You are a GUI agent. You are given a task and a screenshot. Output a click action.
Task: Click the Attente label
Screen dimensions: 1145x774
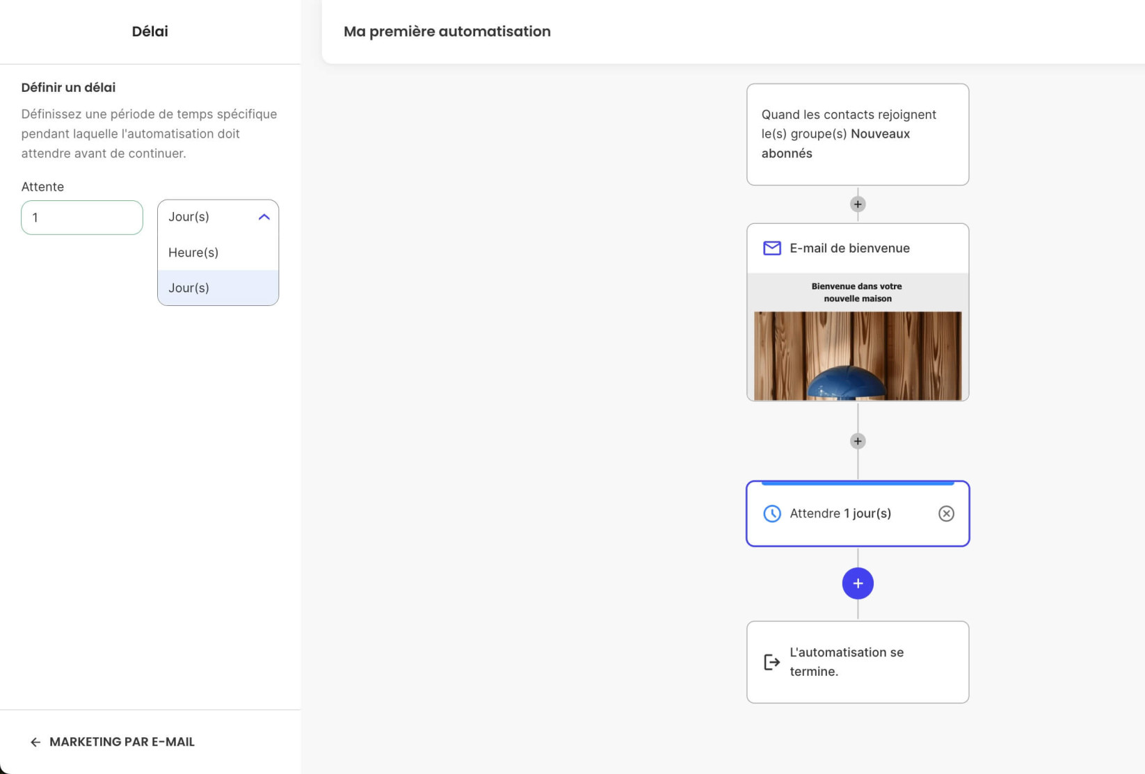(42, 186)
